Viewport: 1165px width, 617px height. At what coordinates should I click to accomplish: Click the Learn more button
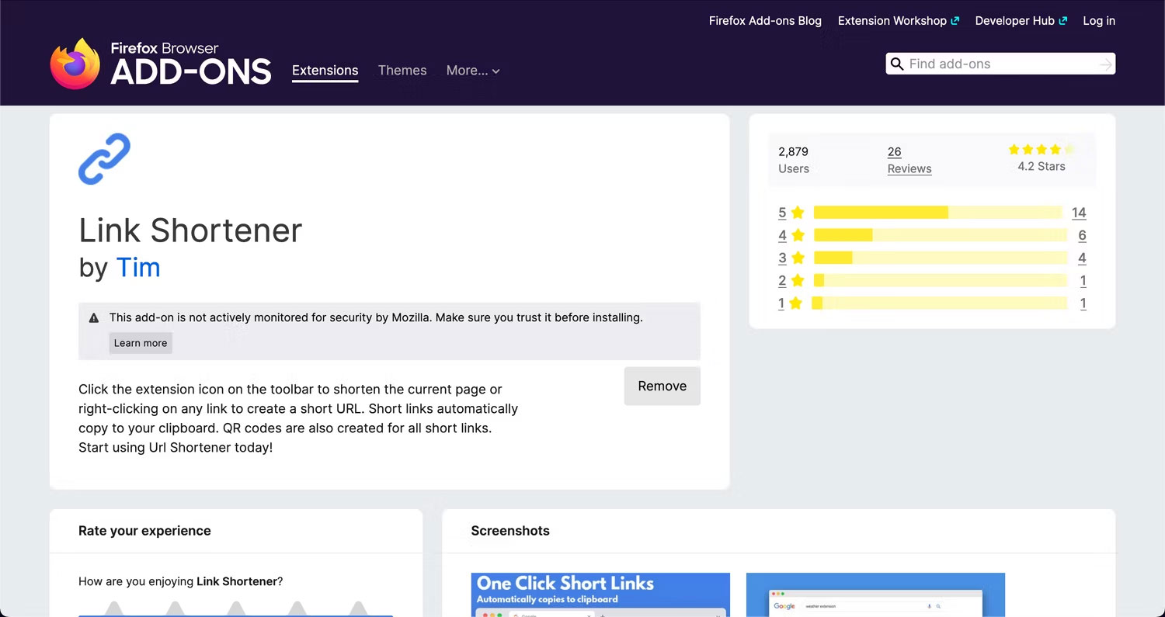click(x=141, y=343)
